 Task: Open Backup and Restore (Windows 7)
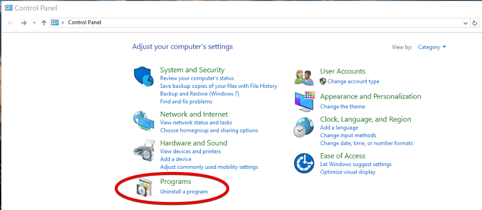tap(200, 93)
